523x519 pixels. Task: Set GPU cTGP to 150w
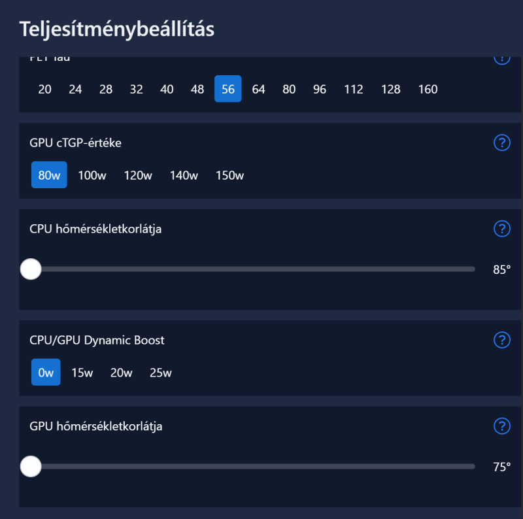(x=229, y=175)
